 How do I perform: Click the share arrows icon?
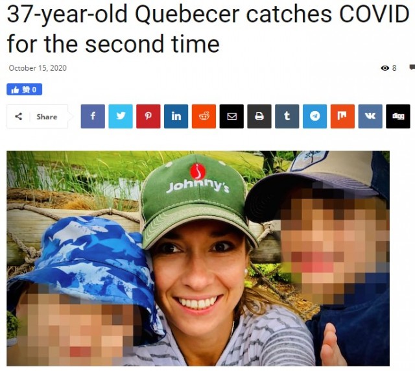coord(19,116)
